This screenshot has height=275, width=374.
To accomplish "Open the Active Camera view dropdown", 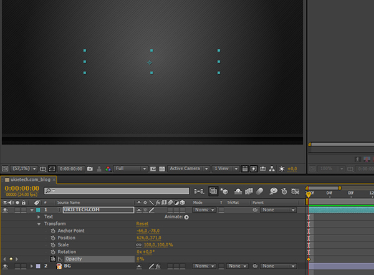I will pos(188,168).
